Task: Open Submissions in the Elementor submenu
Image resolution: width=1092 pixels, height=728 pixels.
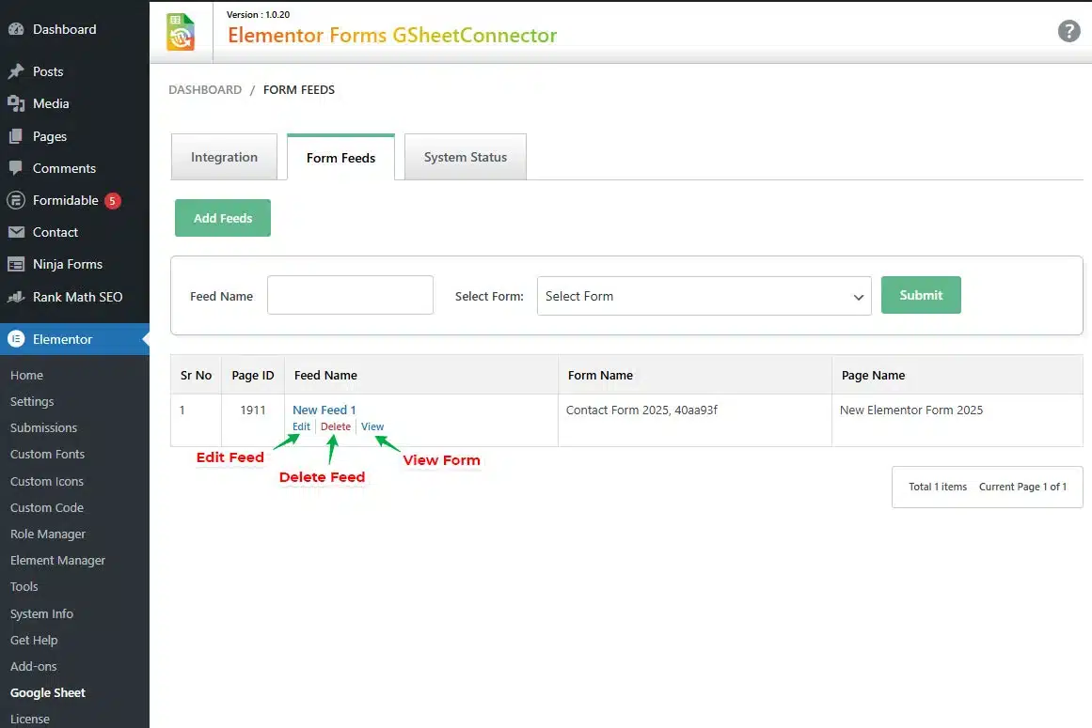Action: click(43, 427)
